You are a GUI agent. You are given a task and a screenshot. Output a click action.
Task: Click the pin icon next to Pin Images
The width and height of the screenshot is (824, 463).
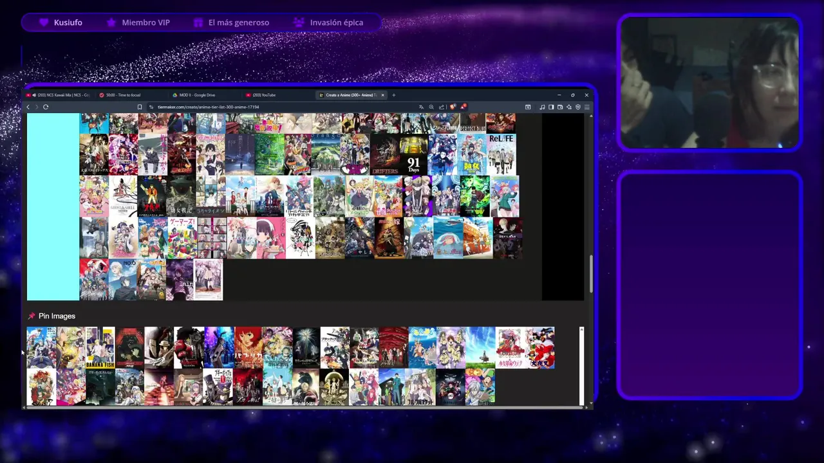[x=31, y=316]
